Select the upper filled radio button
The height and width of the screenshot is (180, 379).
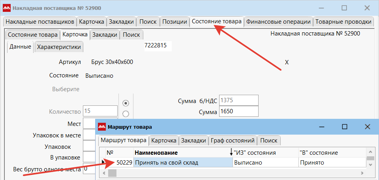coord(126,103)
